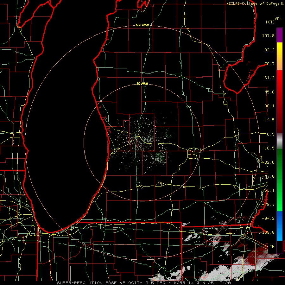Select the -78.7 value on velocity scale
Screen dimensions: 285x285
pos(268,205)
